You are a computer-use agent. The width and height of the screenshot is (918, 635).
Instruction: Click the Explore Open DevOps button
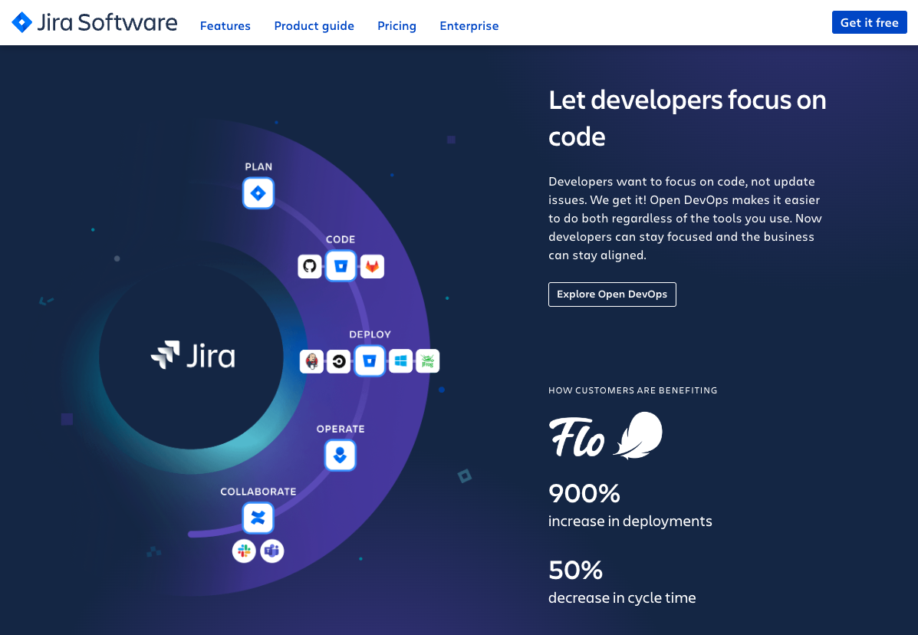[x=612, y=294]
